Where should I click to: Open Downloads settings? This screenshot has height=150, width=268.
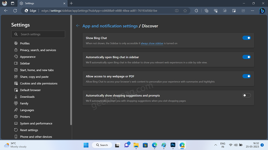(x=27, y=97)
